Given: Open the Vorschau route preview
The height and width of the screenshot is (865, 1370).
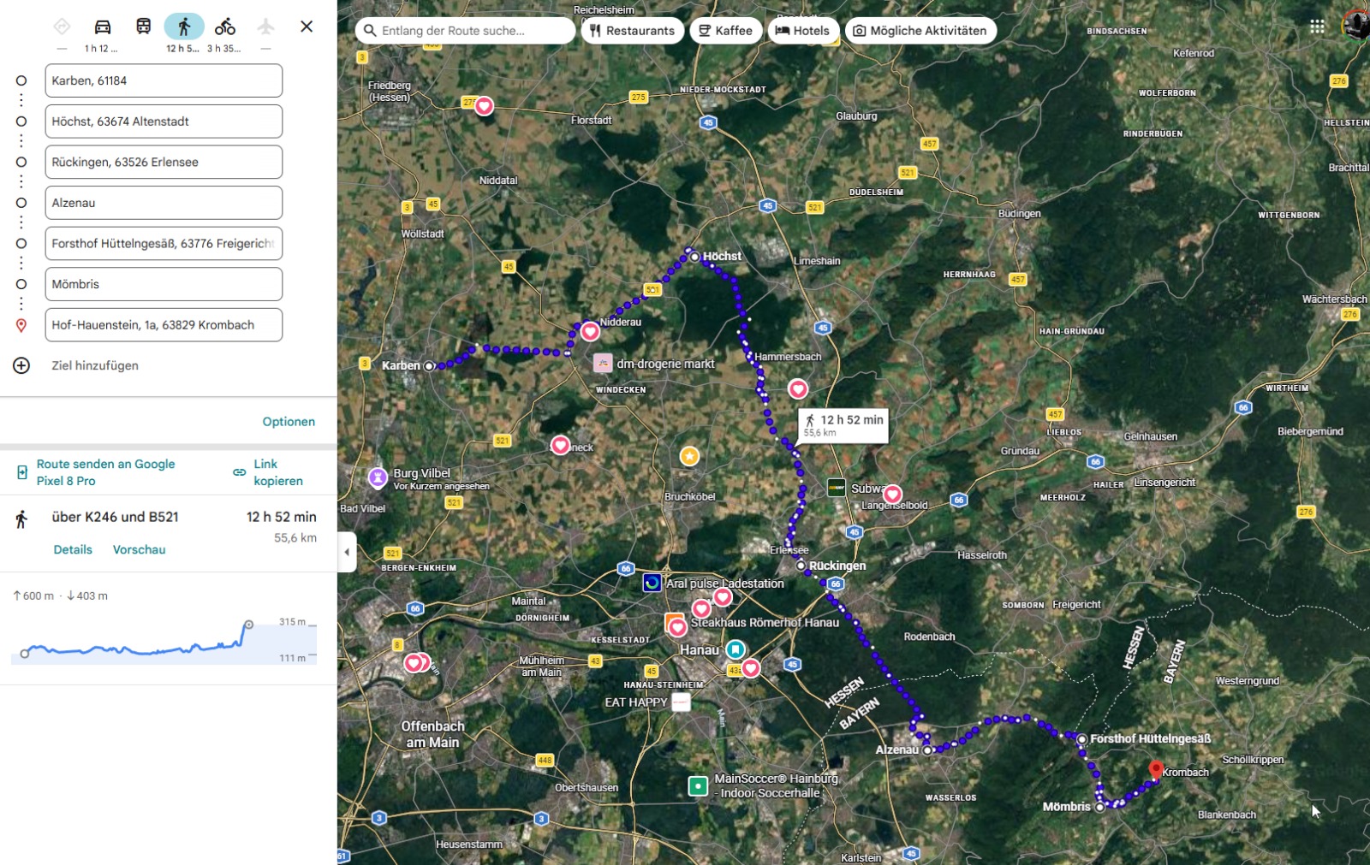Looking at the screenshot, I should 139,549.
